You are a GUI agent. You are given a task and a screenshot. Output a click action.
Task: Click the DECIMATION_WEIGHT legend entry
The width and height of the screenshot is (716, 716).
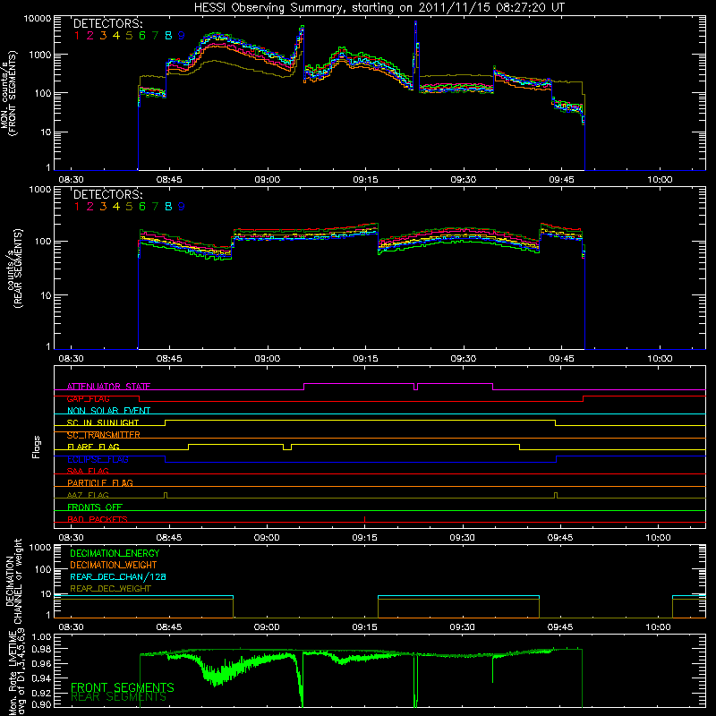(x=114, y=565)
